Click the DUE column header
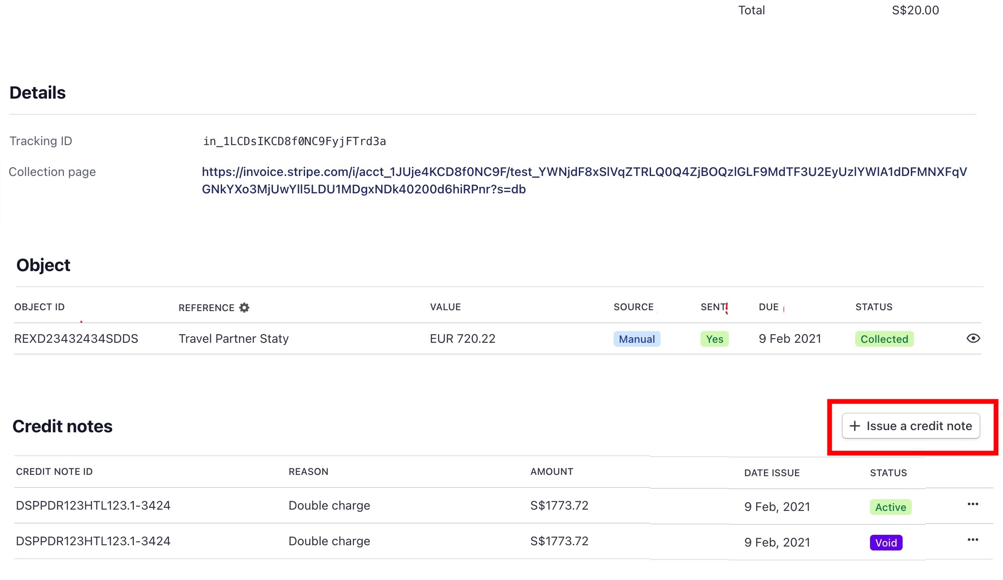Viewport: 1003px width, 580px height. pyautogui.click(x=768, y=307)
